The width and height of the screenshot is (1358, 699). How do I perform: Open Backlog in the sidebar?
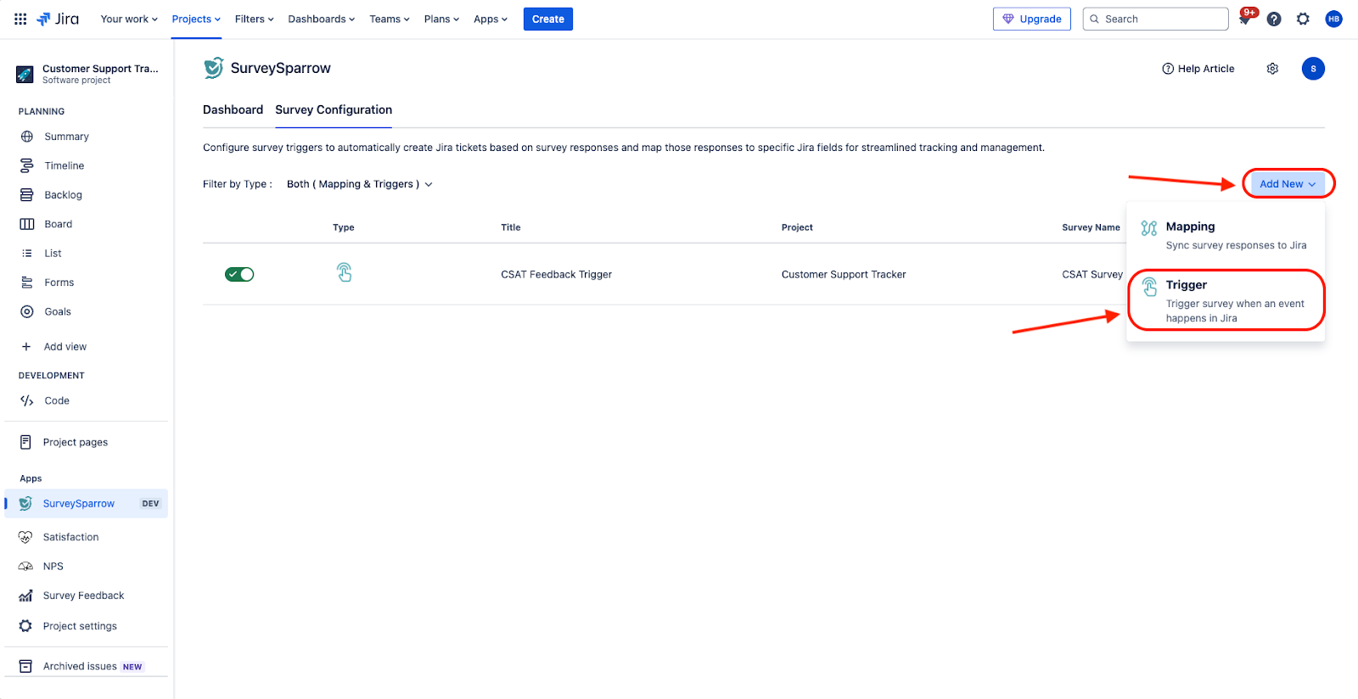63,195
